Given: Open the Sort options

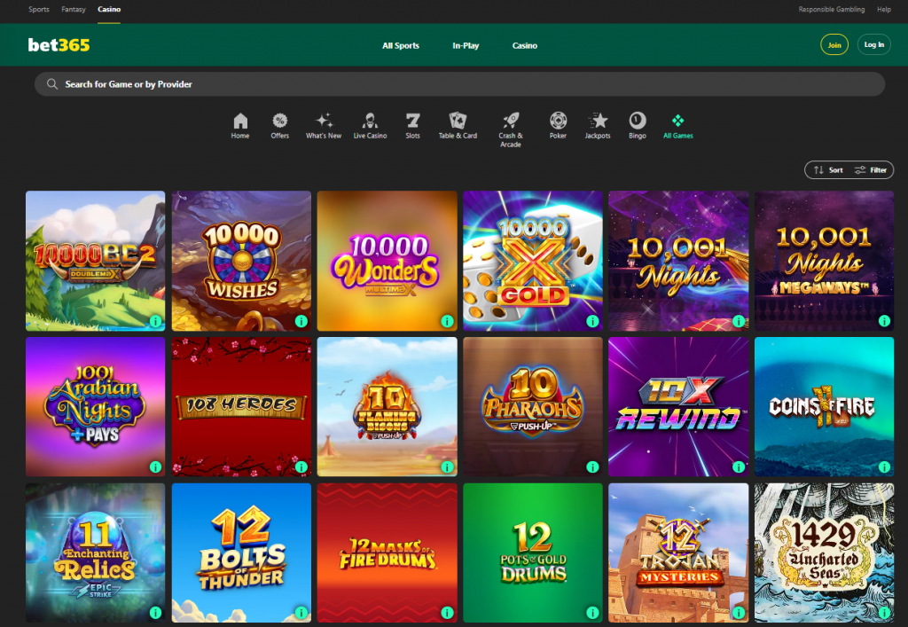Looking at the screenshot, I should (829, 170).
